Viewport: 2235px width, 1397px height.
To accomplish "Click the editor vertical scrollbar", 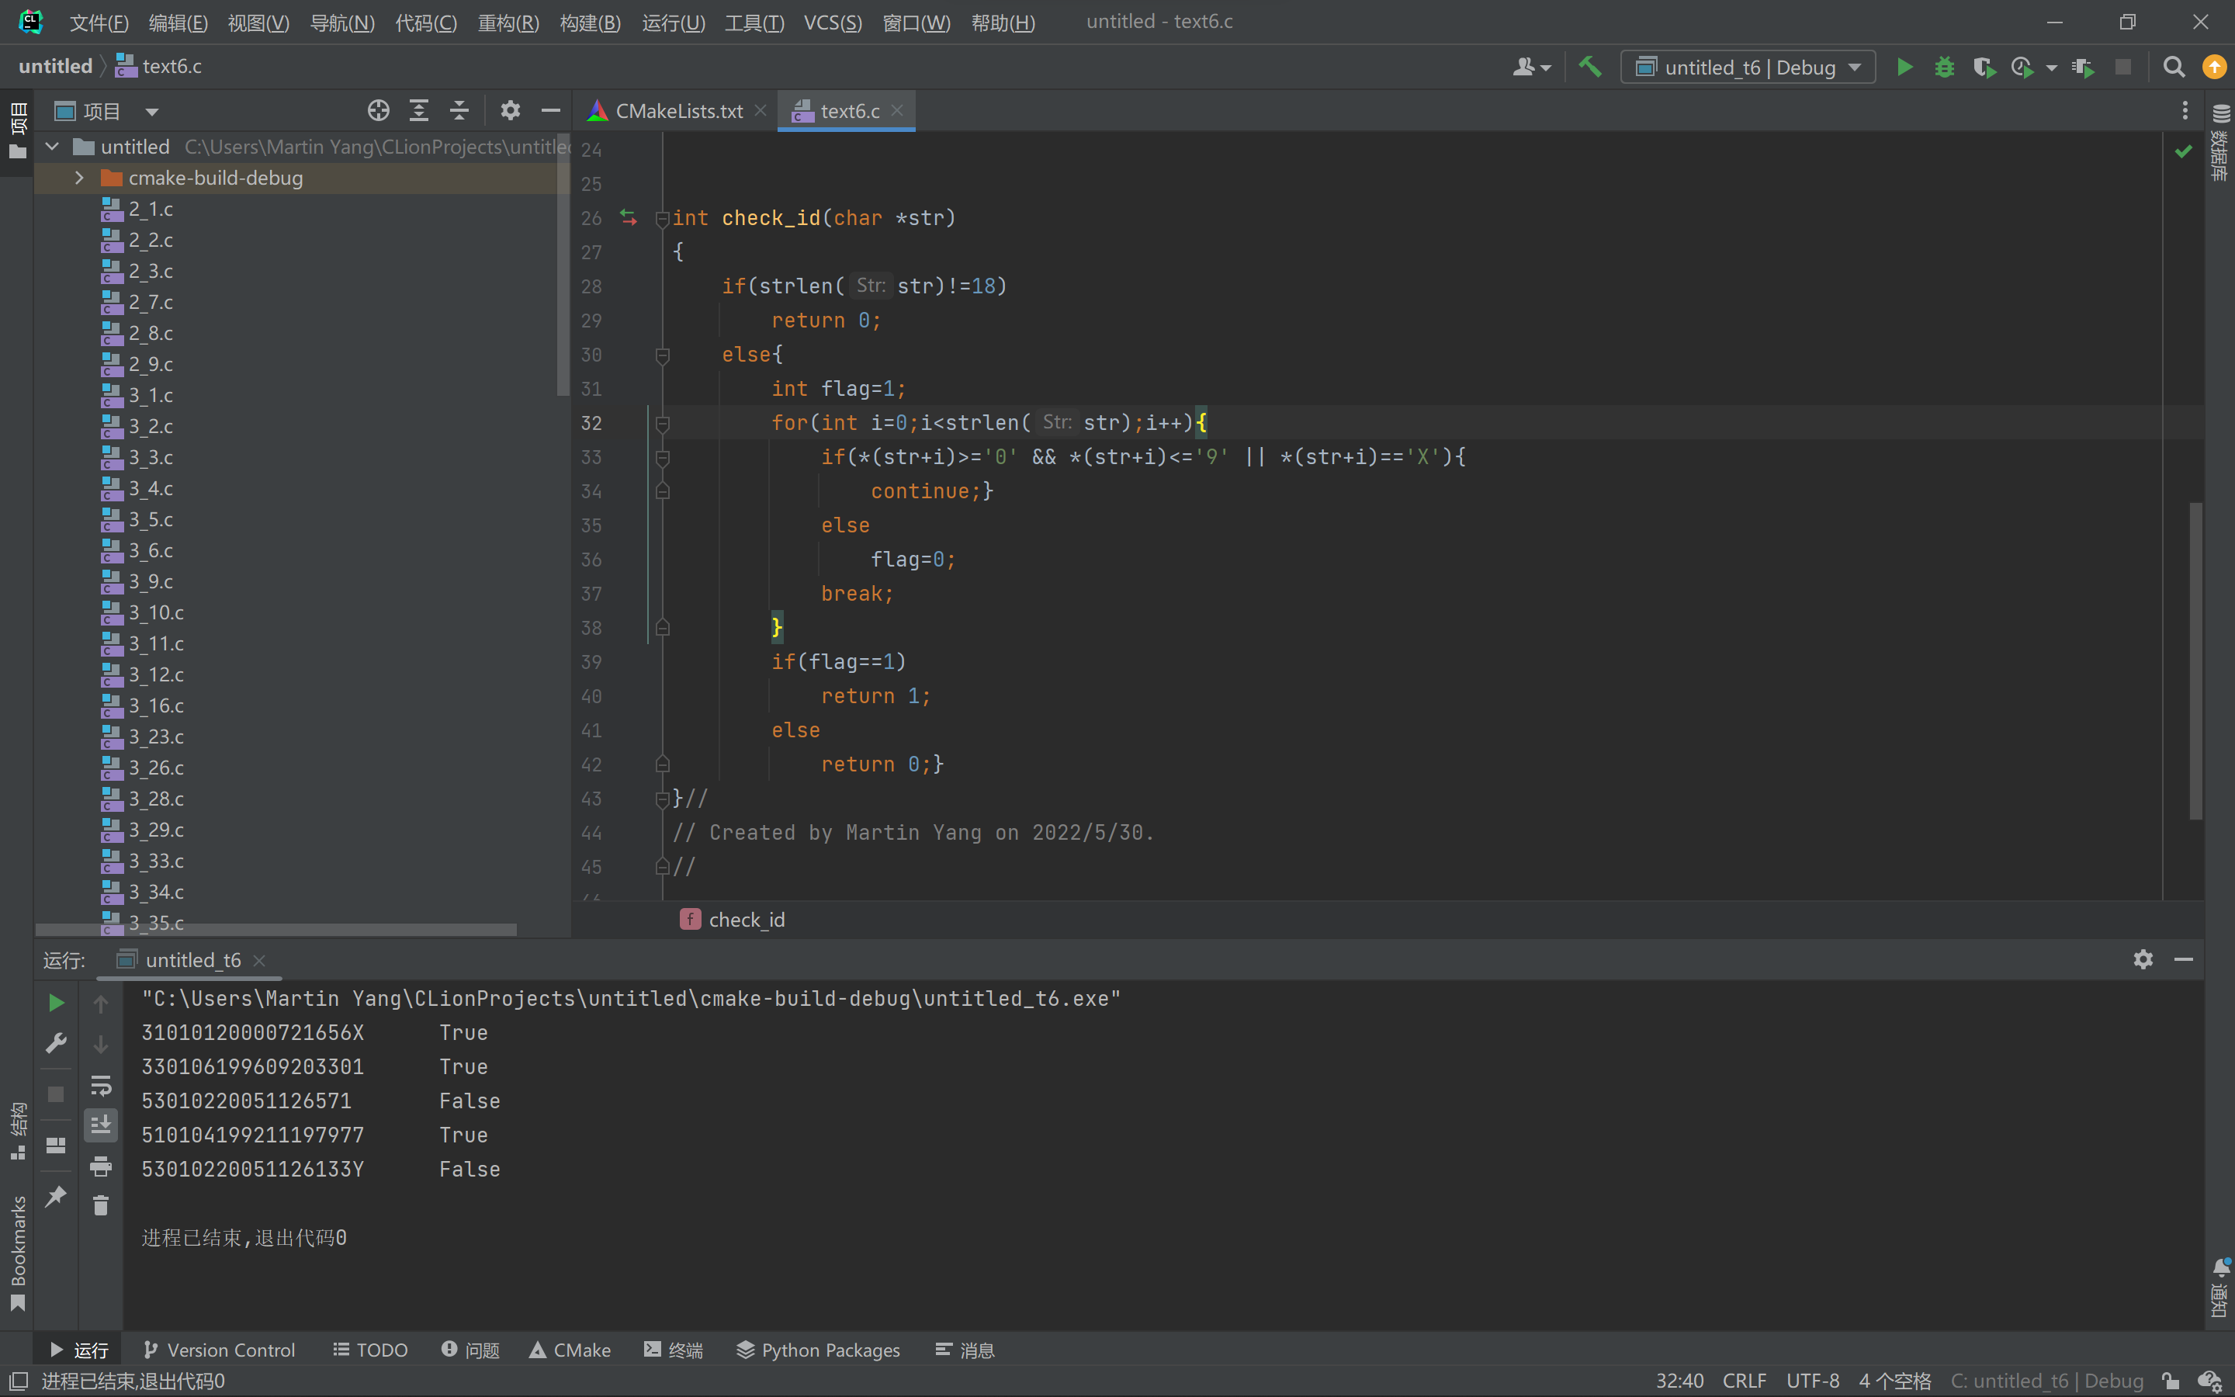I will (2195, 660).
